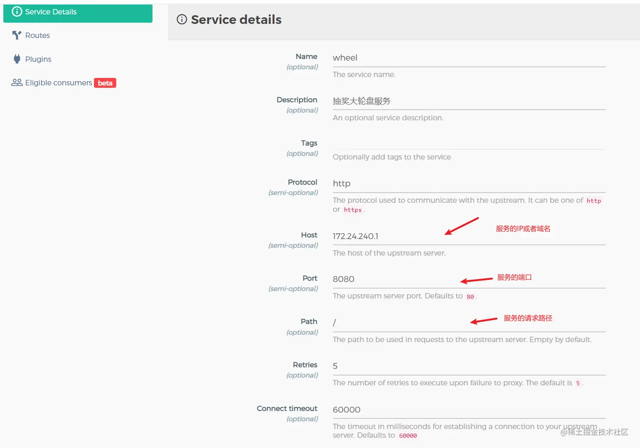Click the Routes fork icon
Screen dimensions: 640x448
pos(17,35)
